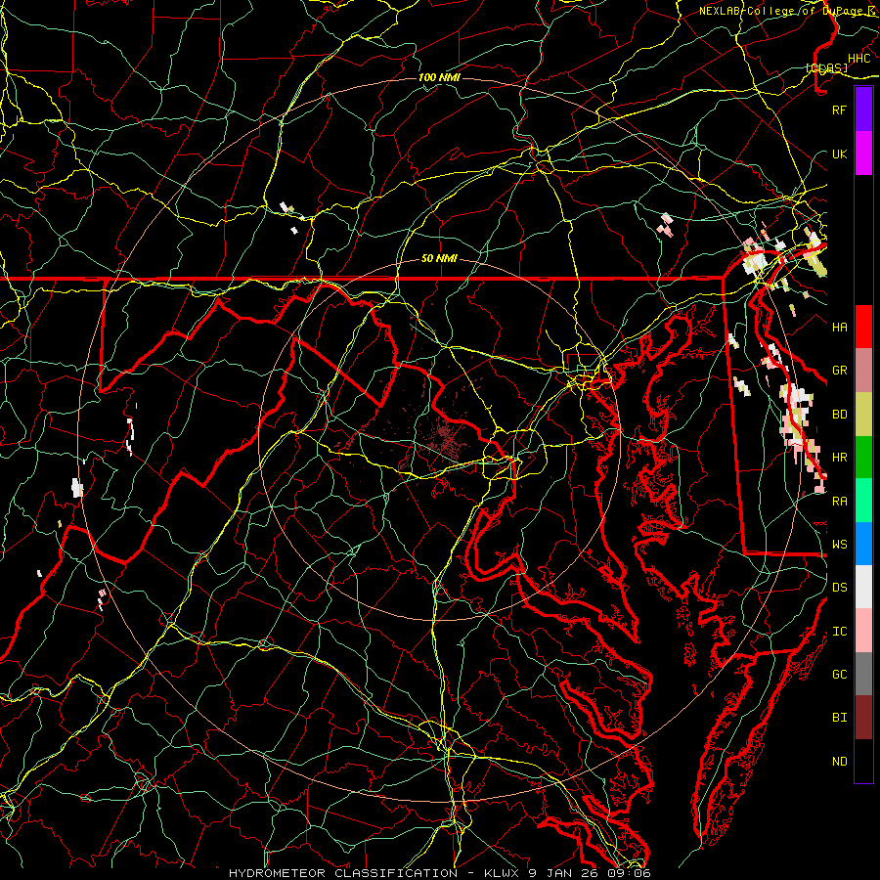This screenshot has width=880, height=880.
Task: Click the red HA legend color swatch
Action: click(863, 327)
